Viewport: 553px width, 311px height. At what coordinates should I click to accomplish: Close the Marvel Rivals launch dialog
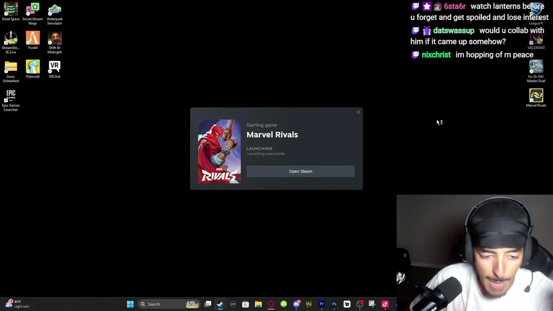(x=358, y=112)
